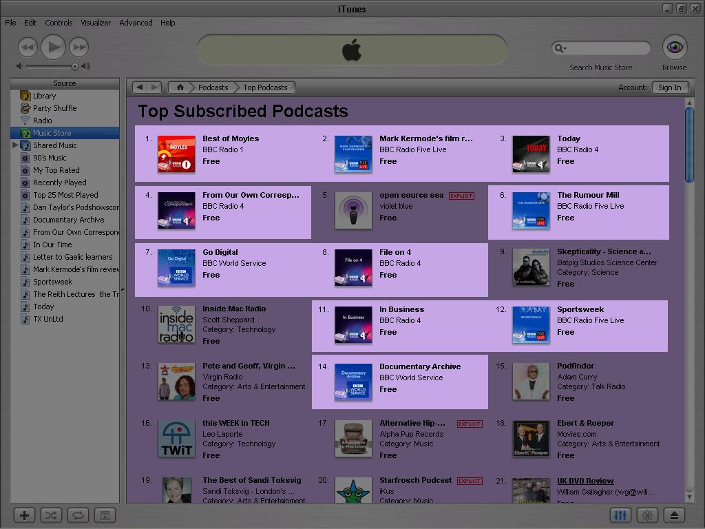This screenshot has width=705, height=529.
Task: Open Ebert & Roeper podcast title
Action: point(585,424)
